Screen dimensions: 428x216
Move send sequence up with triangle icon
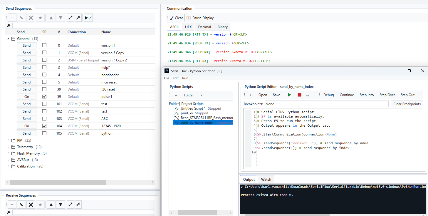(x=51, y=18)
